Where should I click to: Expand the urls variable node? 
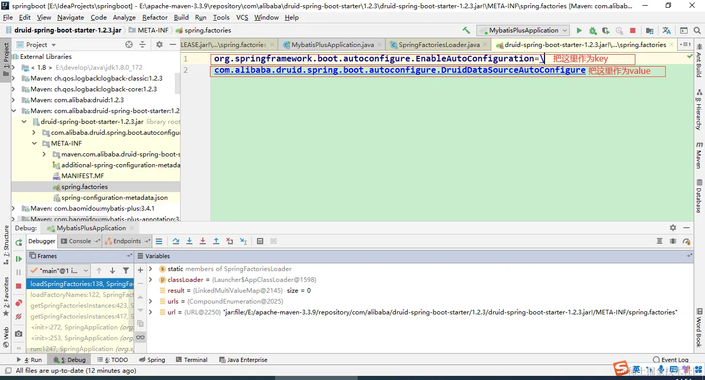pyautogui.click(x=151, y=302)
